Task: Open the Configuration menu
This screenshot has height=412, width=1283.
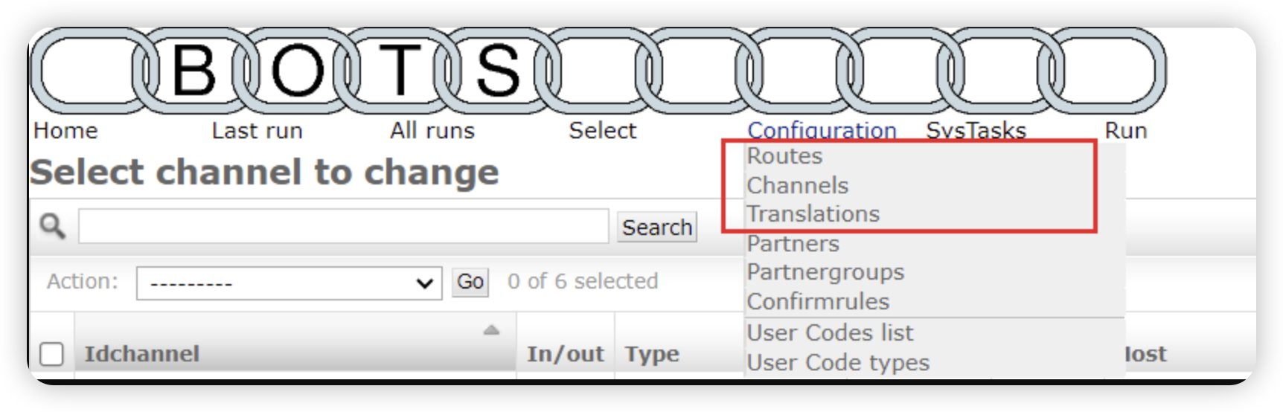Action: click(x=822, y=130)
